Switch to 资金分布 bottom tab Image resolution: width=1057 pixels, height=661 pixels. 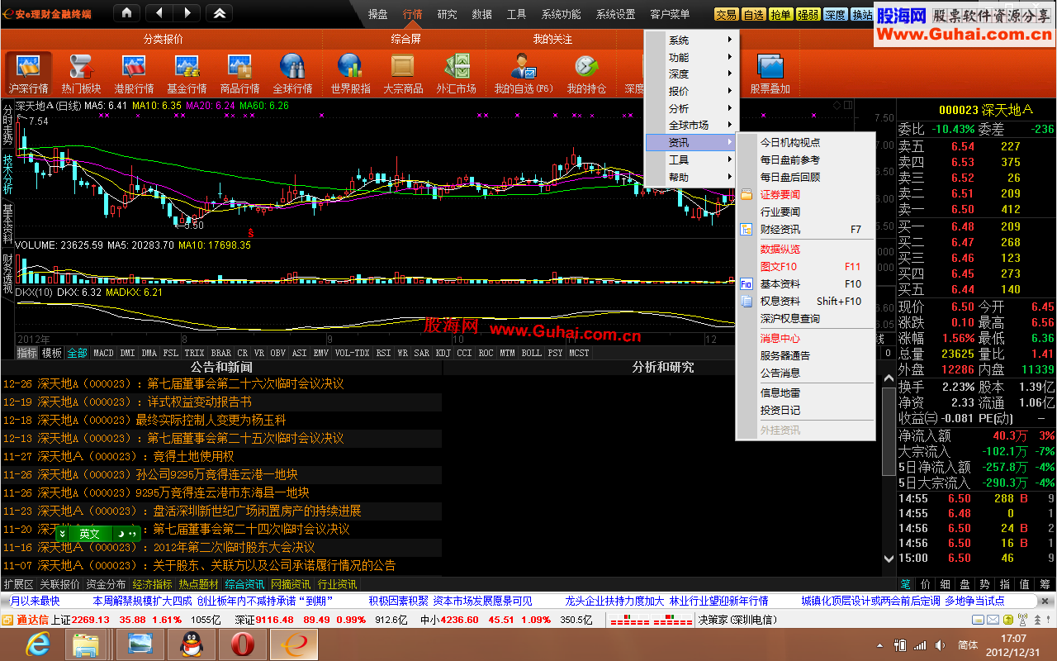pyautogui.click(x=106, y=584)
